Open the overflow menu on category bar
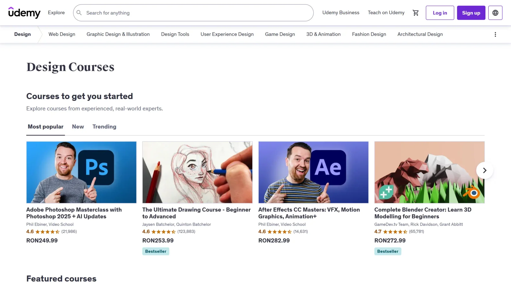Screen dimensions: 511x284 click(495, 34)
